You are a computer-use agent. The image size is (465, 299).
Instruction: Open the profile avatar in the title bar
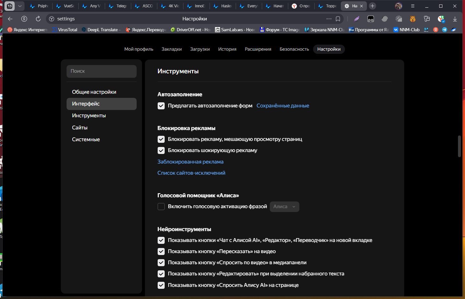click(x=398, y=6)
